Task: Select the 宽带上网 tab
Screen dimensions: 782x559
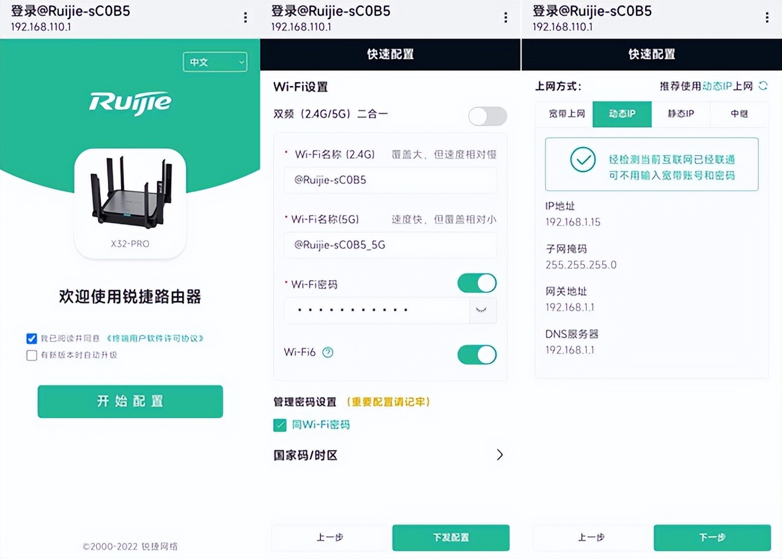Action: (x=566, y=114)
